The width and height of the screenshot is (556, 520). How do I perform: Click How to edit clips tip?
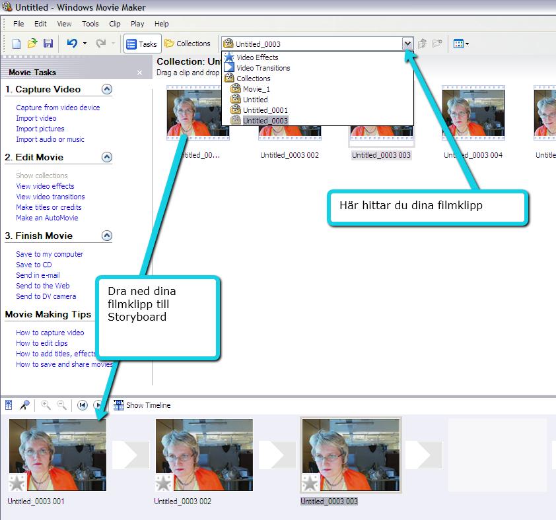[x=42, y=343]
